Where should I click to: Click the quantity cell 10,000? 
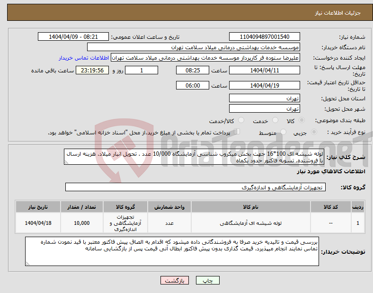(x=81, y=223)
